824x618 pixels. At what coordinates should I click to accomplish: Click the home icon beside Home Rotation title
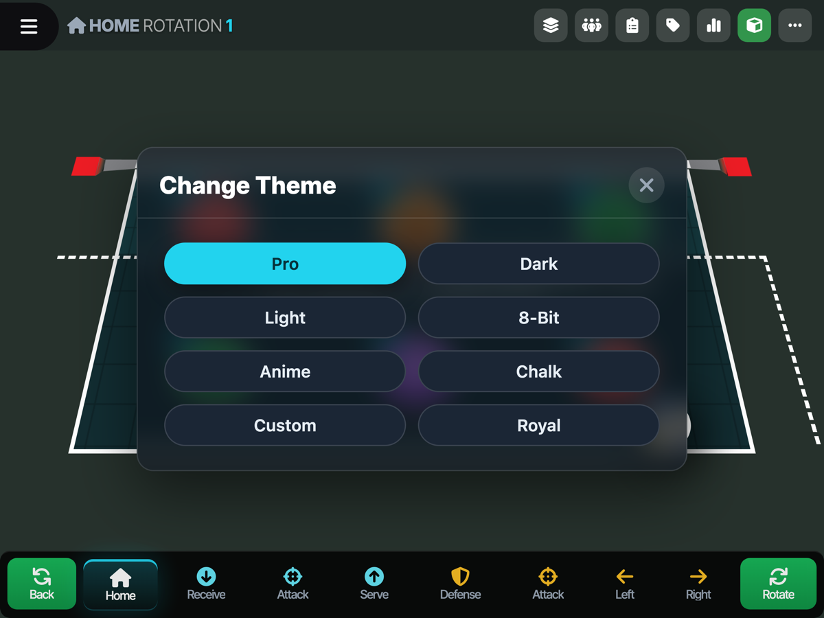point(76,26)
